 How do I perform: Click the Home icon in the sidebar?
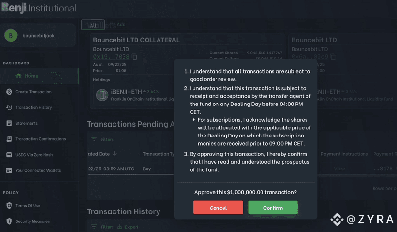[18, 76]
